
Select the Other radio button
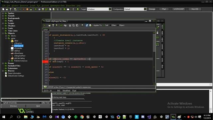tap(110, 25)
